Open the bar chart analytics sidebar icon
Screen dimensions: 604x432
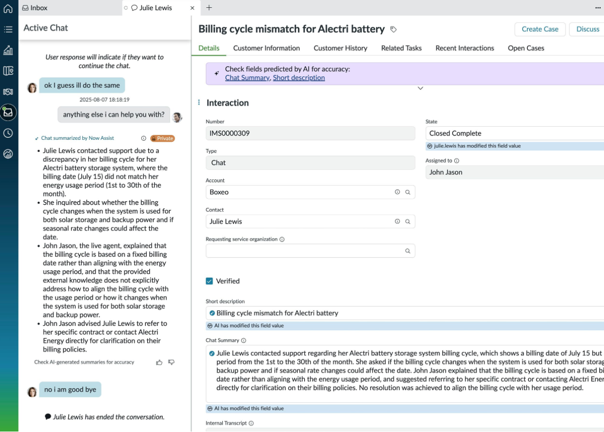coord(8,50)
